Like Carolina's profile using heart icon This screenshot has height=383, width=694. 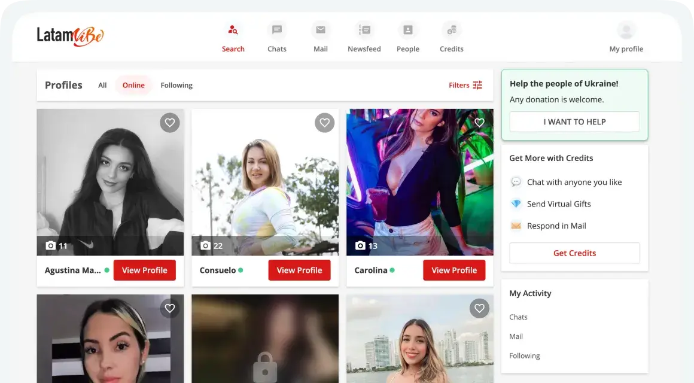click(x=479, y=123)
